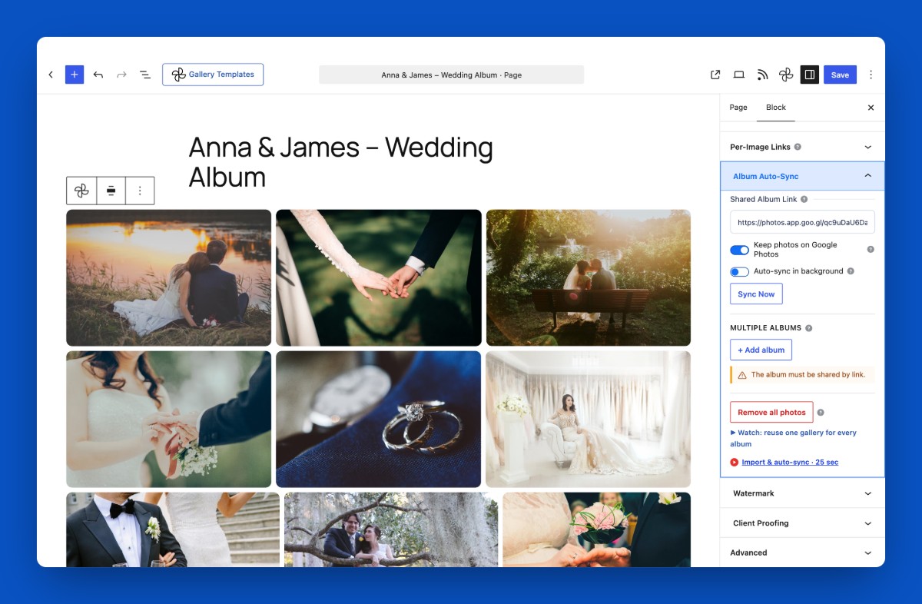Click the Shared Album Link URL field
This screenshot has height=604, width=922.
pyautogui.click(x=802, y=222)
